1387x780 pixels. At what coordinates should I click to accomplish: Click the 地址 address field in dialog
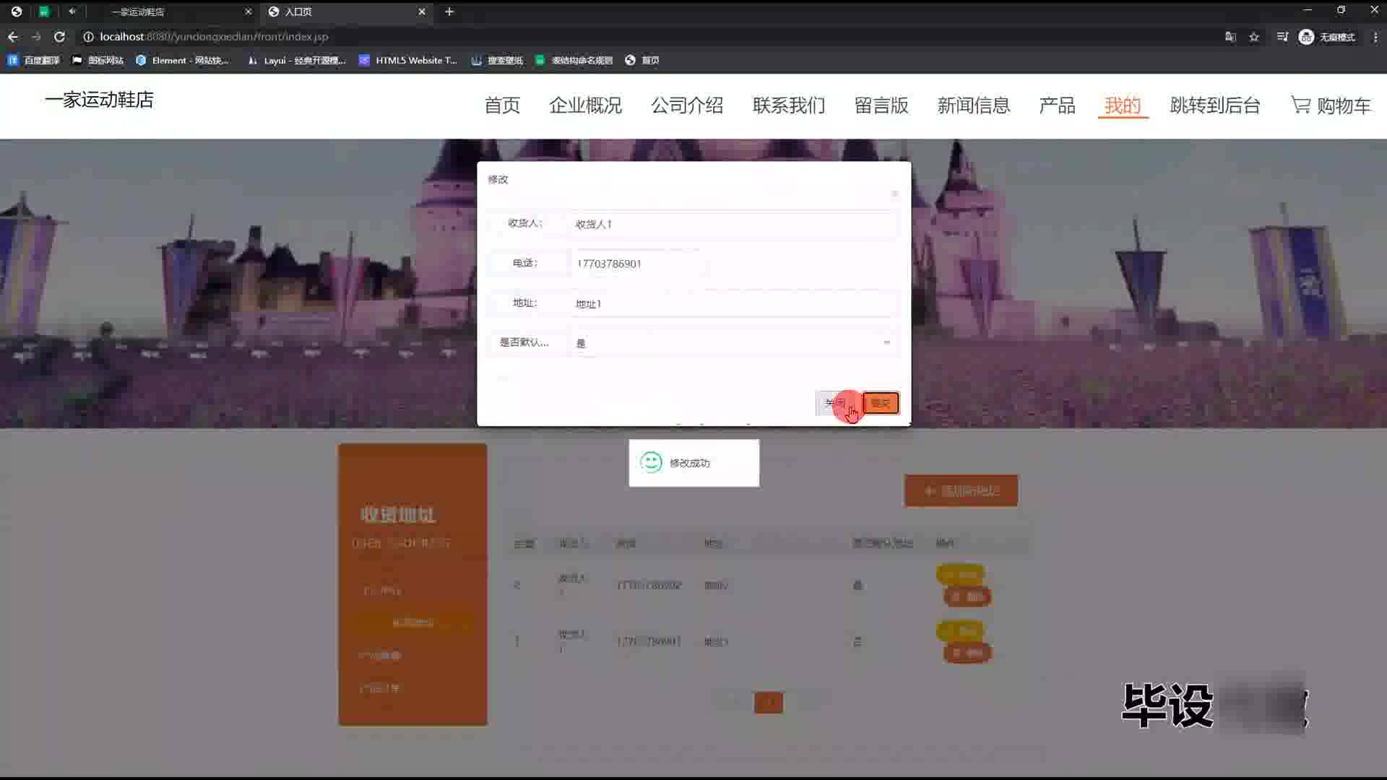pos(735,303)
